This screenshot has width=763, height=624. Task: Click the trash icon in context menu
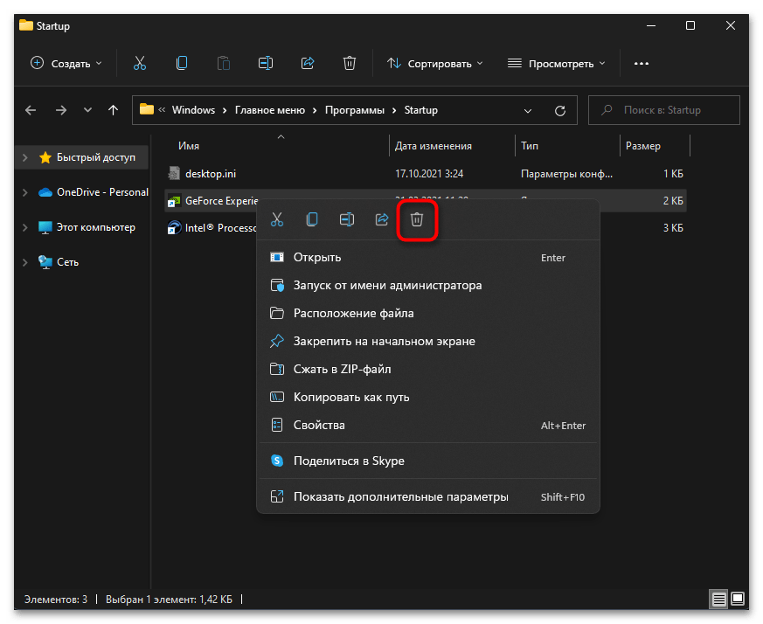click(417, 219)
